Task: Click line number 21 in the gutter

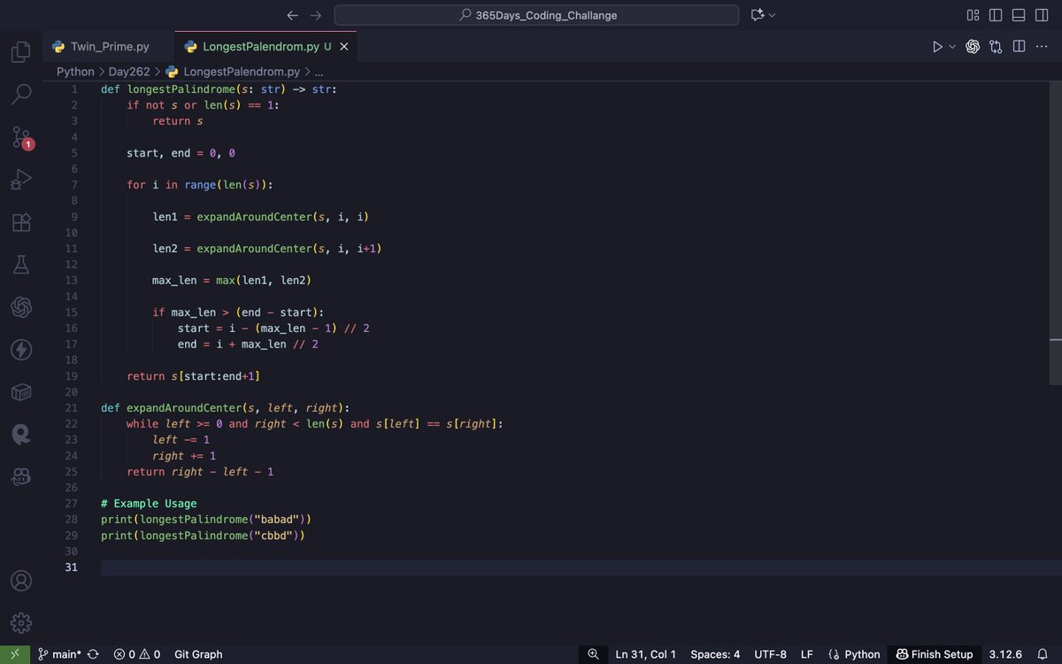Action: (x=71, y=408)
